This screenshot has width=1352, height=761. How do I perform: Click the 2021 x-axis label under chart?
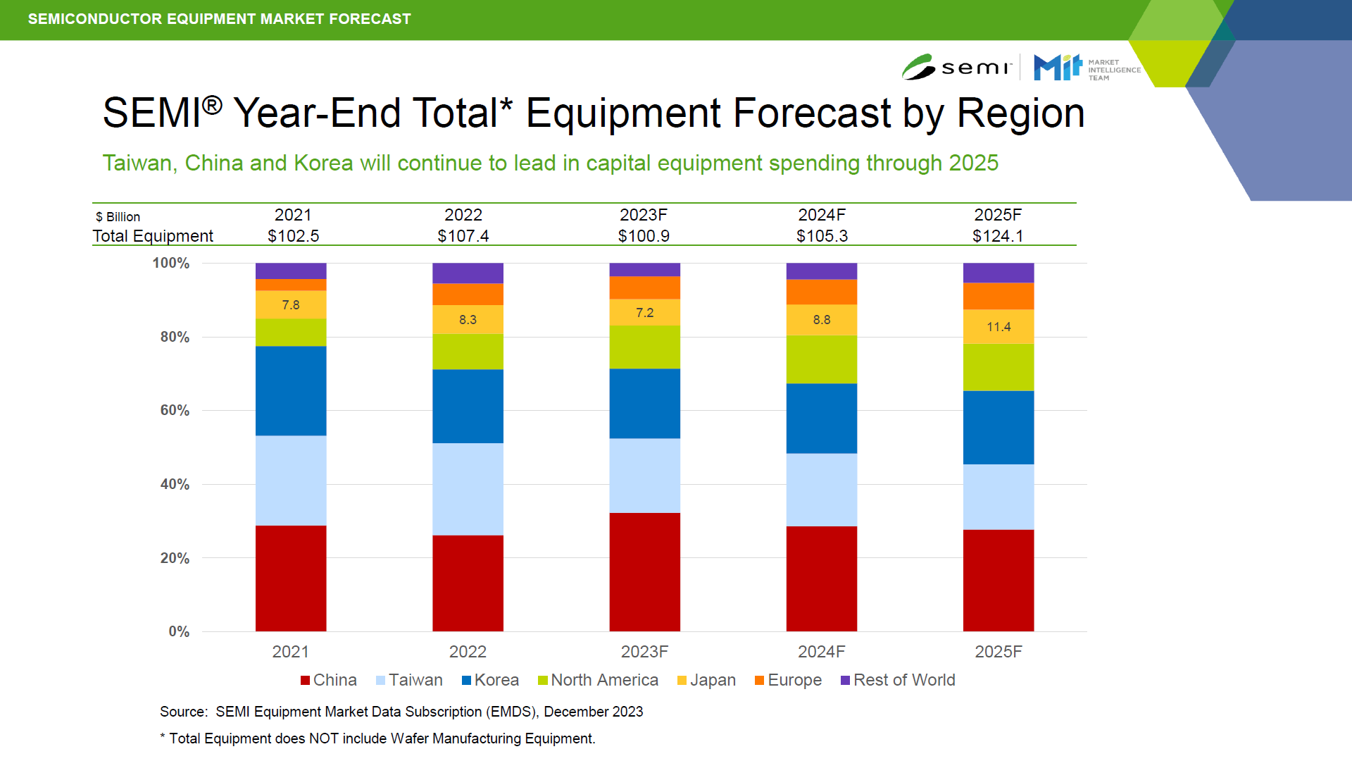click(x=291, y=652)
